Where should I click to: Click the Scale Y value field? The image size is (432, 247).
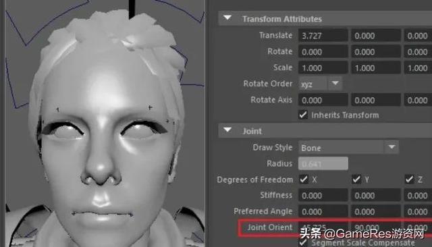tap(376, 67)
